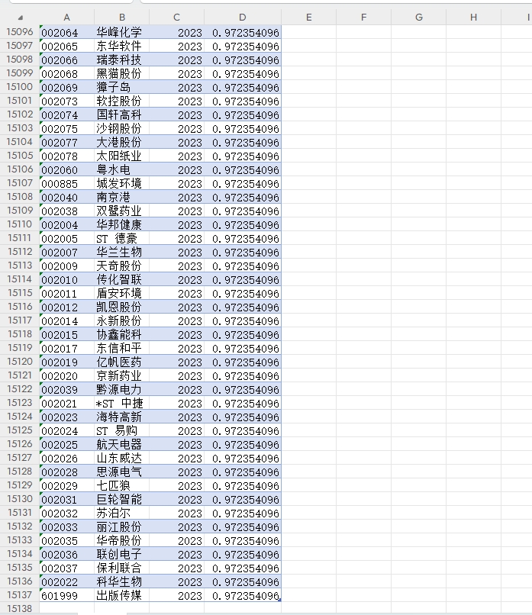Click cell containing 丽江股份
This screenshot has width=532, height=615.
coord(121,526)
